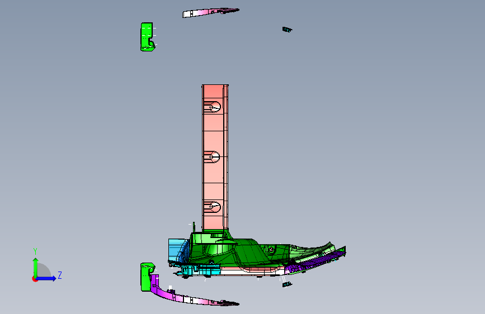
Task: Select the tall salmon pillar part
Action: (x=215, y=158)
